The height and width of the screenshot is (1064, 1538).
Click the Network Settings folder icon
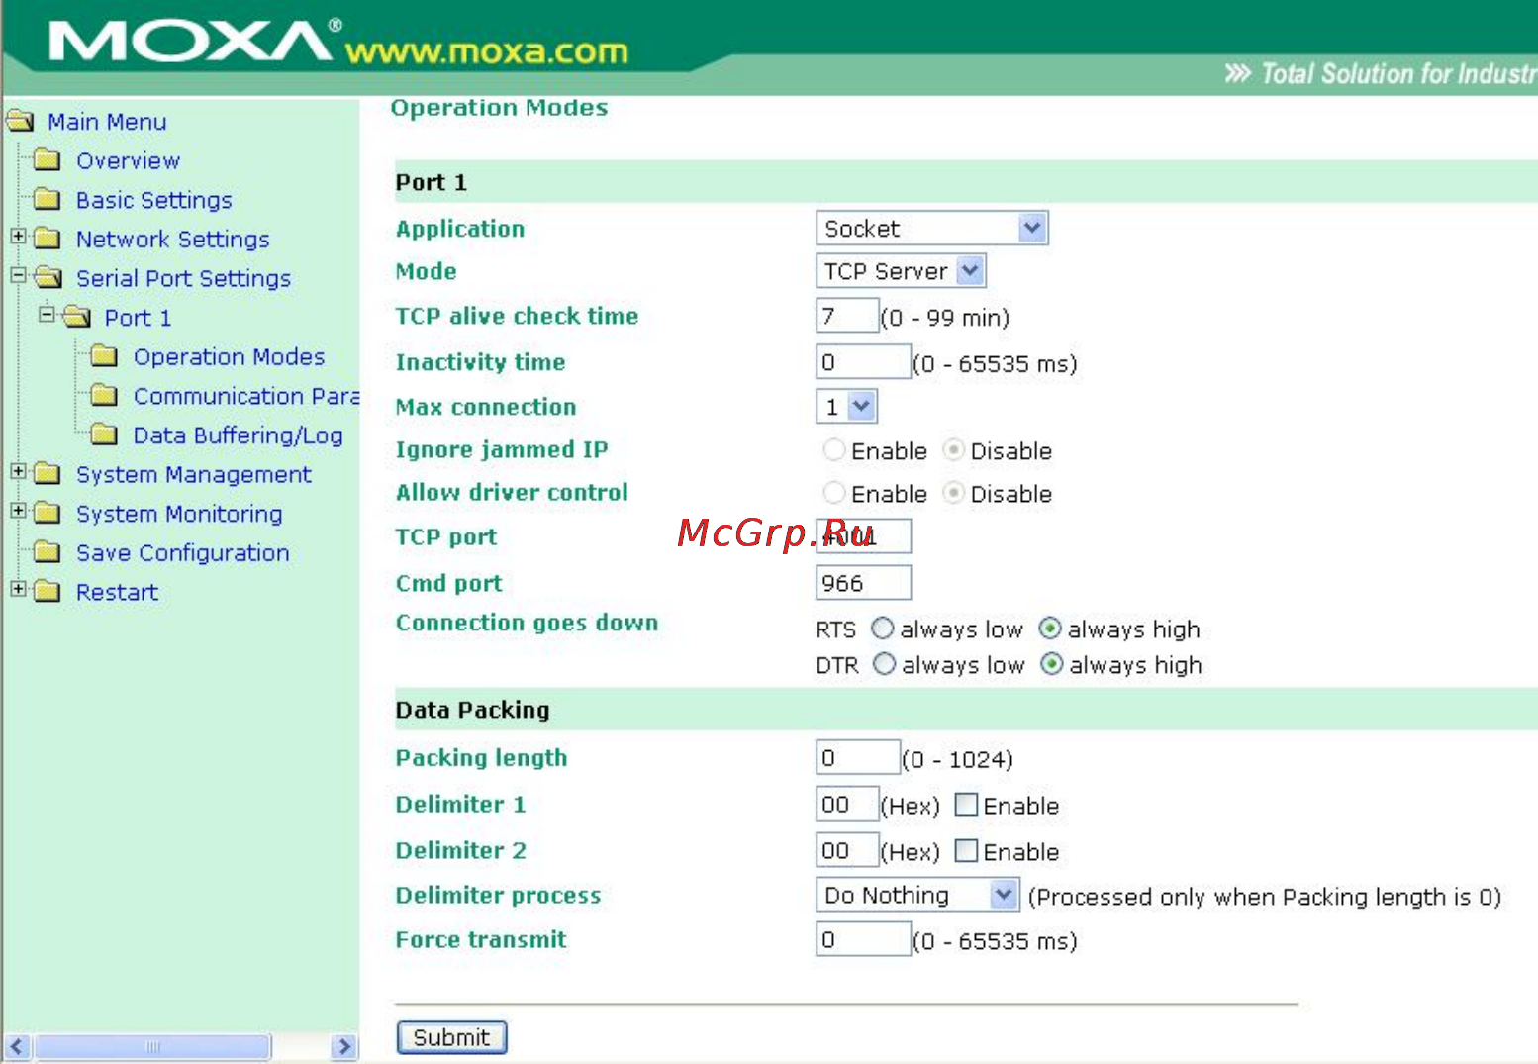tap(48, 239)
